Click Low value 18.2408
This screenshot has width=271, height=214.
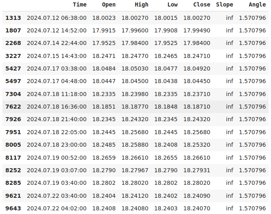pyautogui.click(x=166, y=145)
